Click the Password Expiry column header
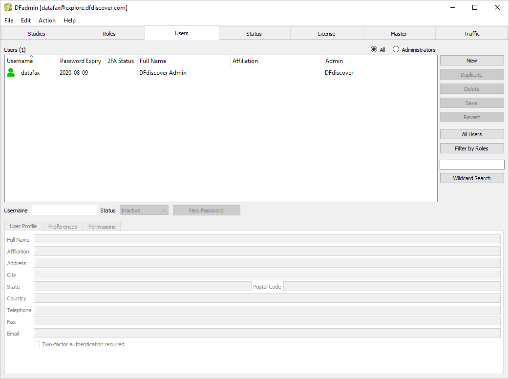509x379 pixels. pos(81,61)
